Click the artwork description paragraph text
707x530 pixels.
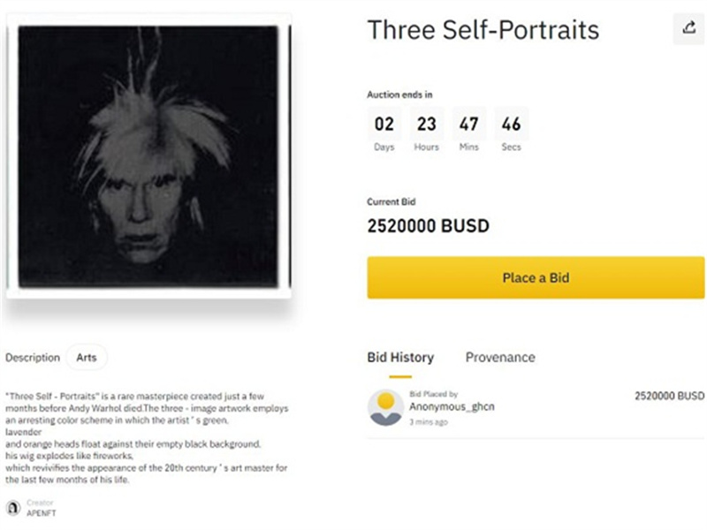pyautogui.click(x=147, y=437)
